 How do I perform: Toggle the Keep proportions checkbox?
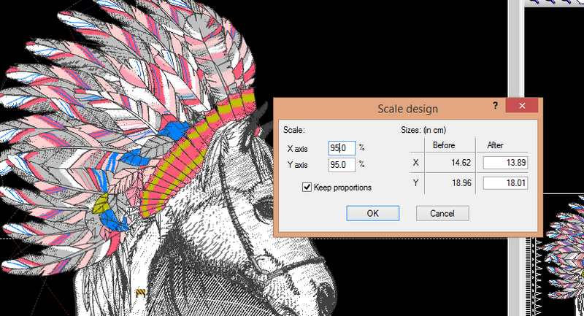pyautogui.click(x=307, y=188)
